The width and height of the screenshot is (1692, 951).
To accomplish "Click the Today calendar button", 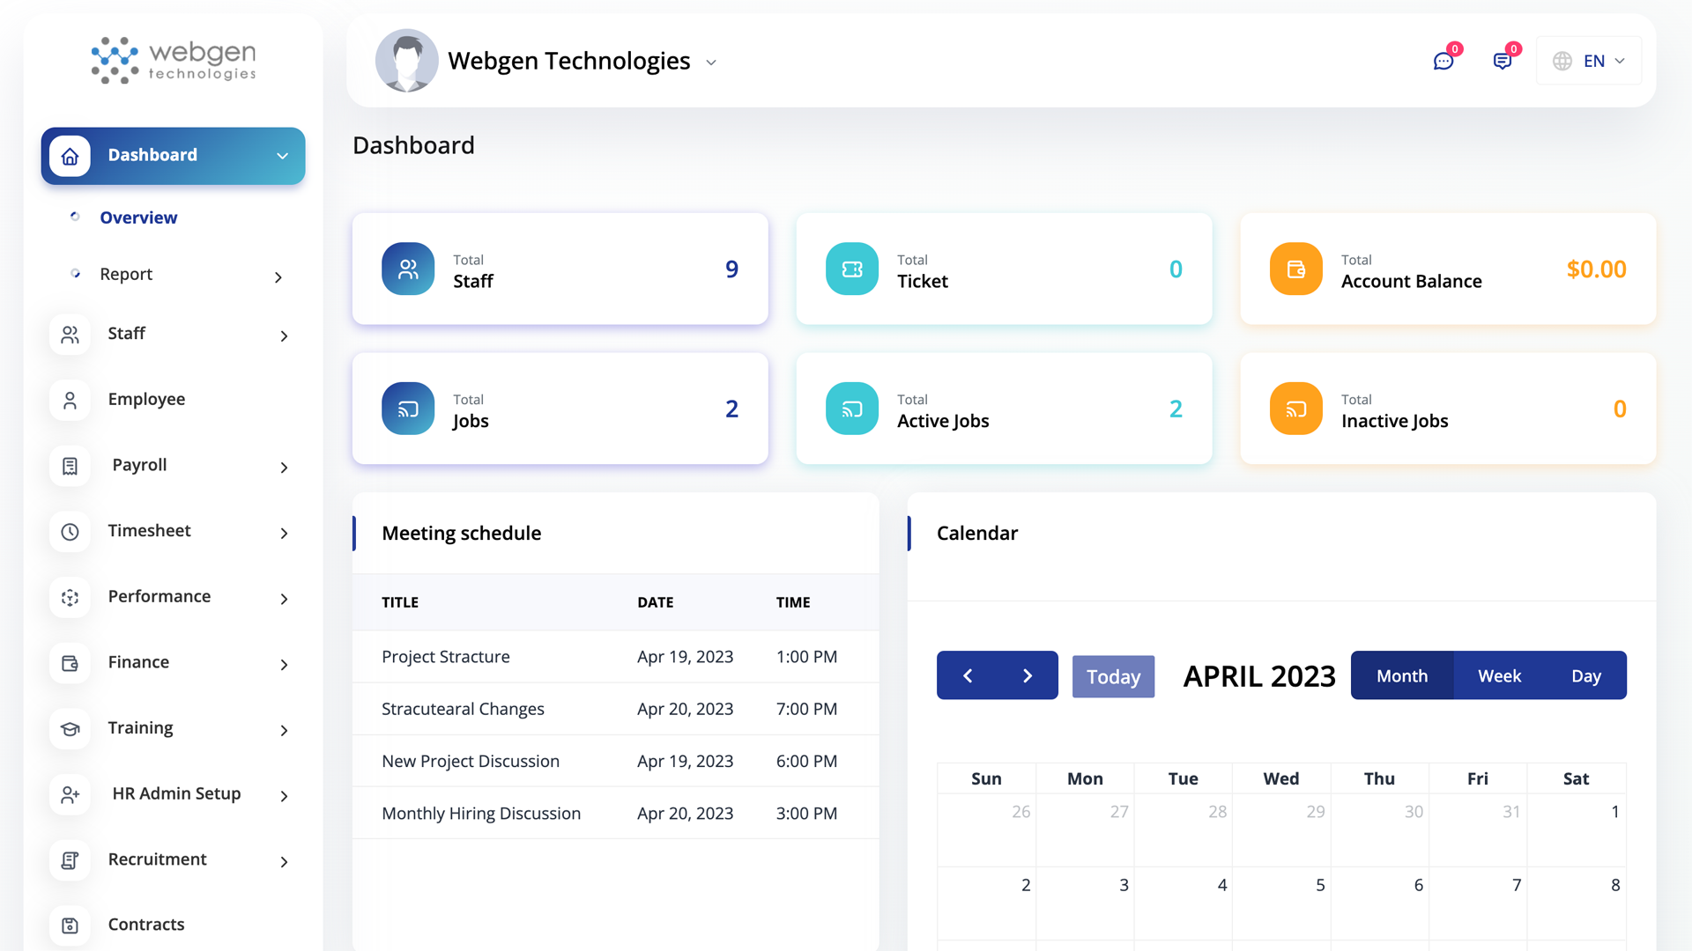I will tap(1113, 676).
